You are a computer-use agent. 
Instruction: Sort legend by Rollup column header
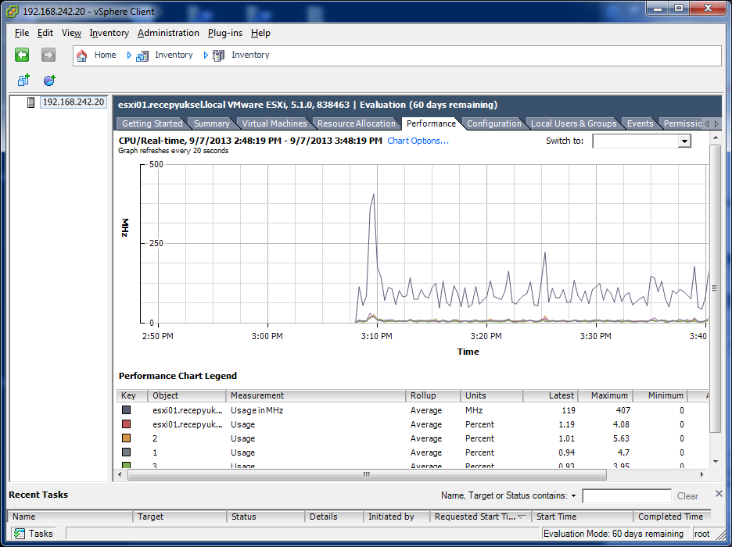pos(433,395)
